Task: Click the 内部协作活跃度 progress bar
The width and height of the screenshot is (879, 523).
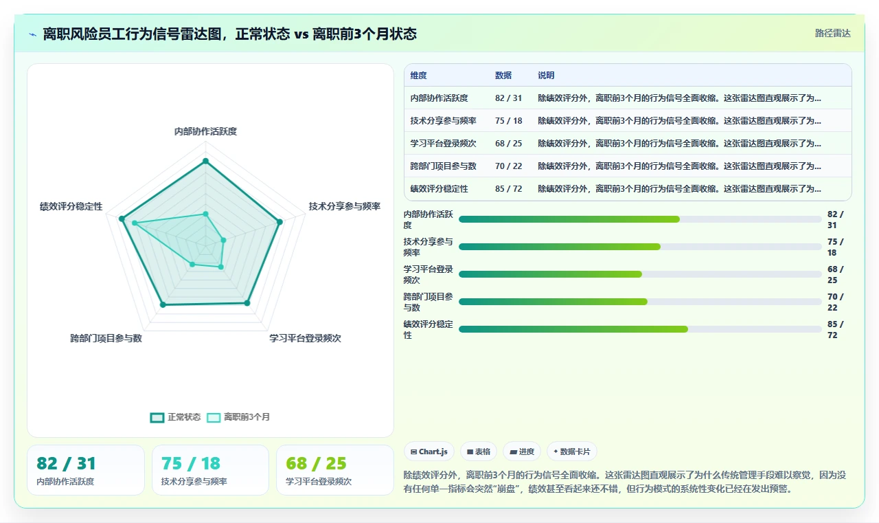Action: [640, 219]
